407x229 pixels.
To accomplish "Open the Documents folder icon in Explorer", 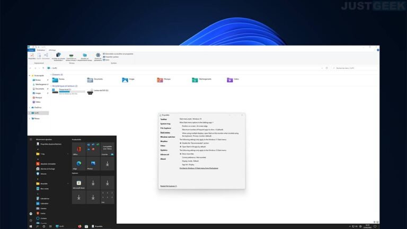I will point(90,80).
